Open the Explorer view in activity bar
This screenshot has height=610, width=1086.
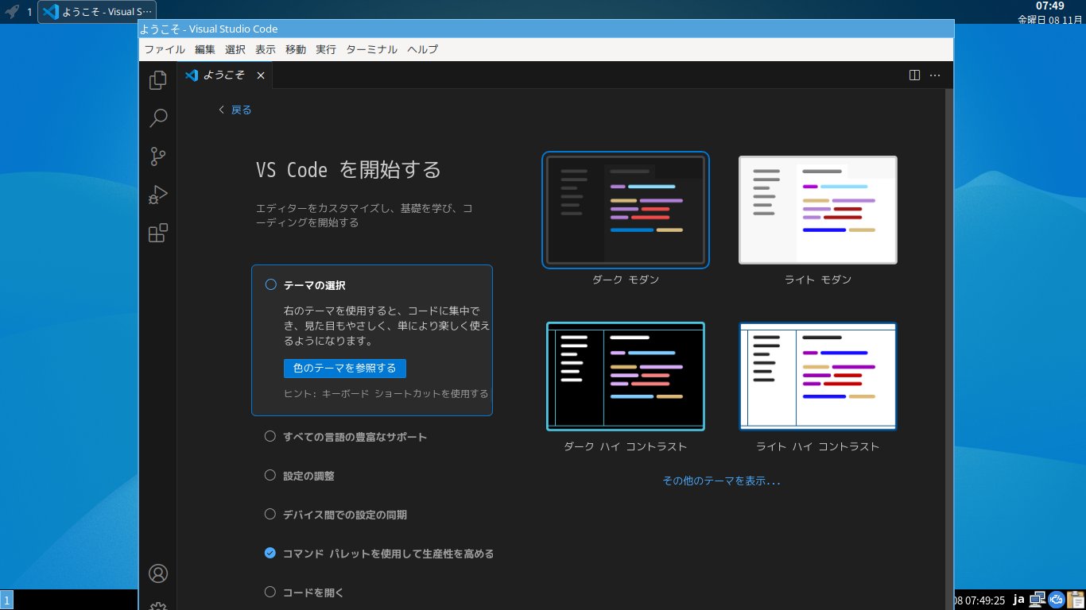[158, 79]
